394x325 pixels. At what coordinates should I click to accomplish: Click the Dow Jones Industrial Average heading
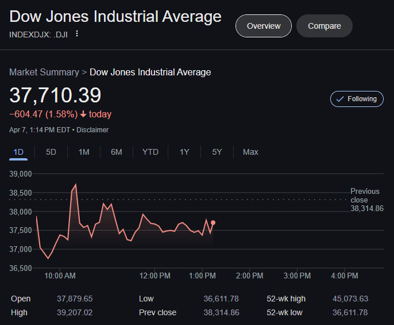coord(115,17)
